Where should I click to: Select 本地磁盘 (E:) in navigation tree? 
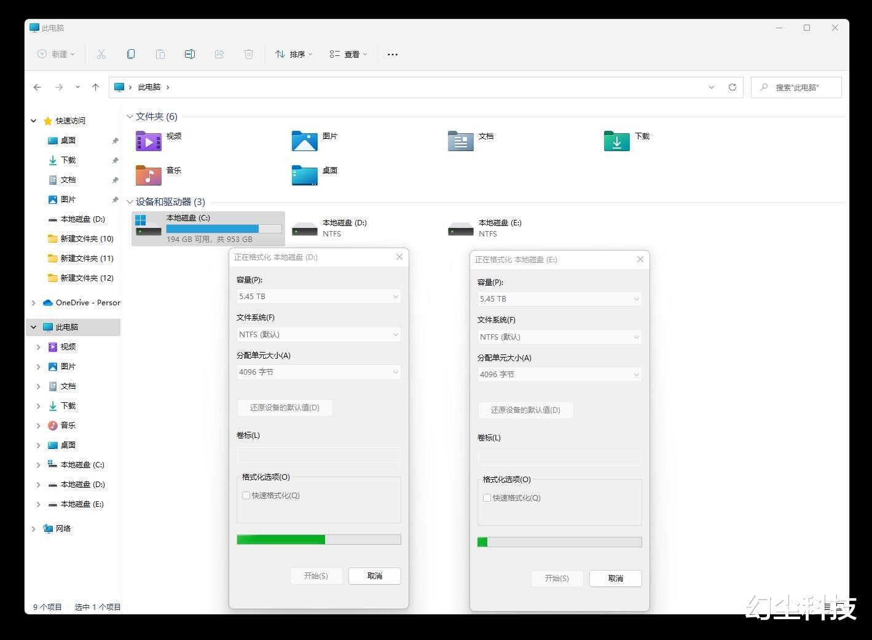[x=76, y=504]
